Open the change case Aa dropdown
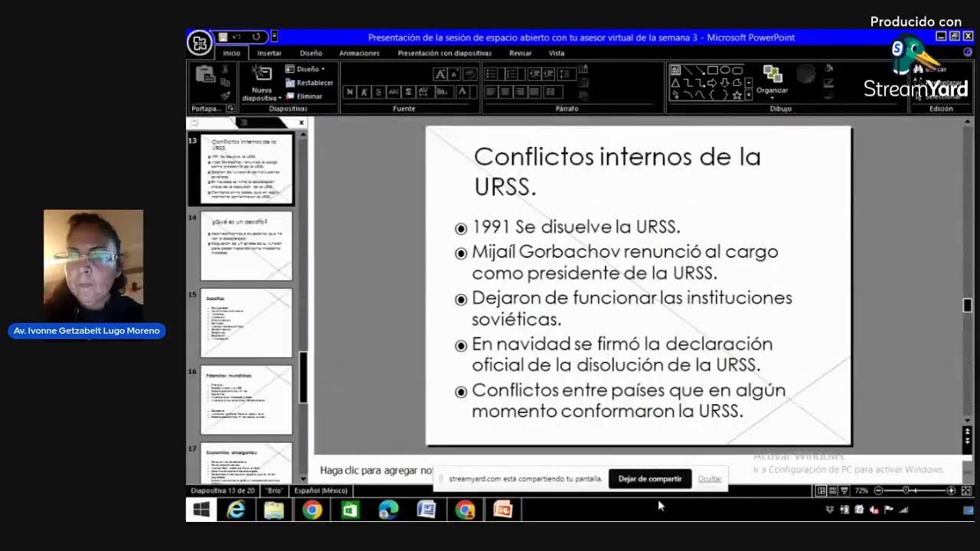Viewport: 980px width, 551px height. [x=443, y=92]
